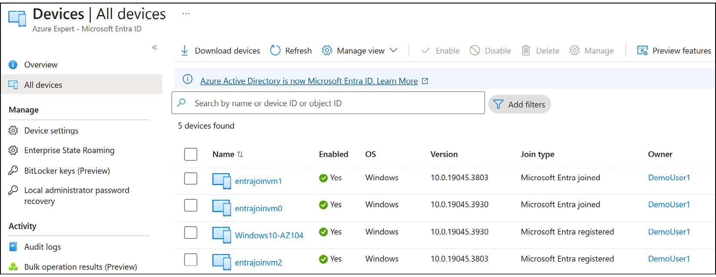Open DemoUser1 owner of entrajoinvm2
Screen dimensions: 716x277
coord(669,259)
